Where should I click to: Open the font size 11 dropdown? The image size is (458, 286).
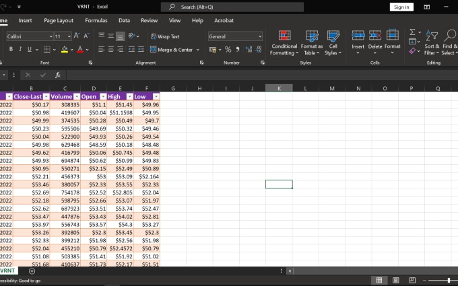(x=69, y=36)
